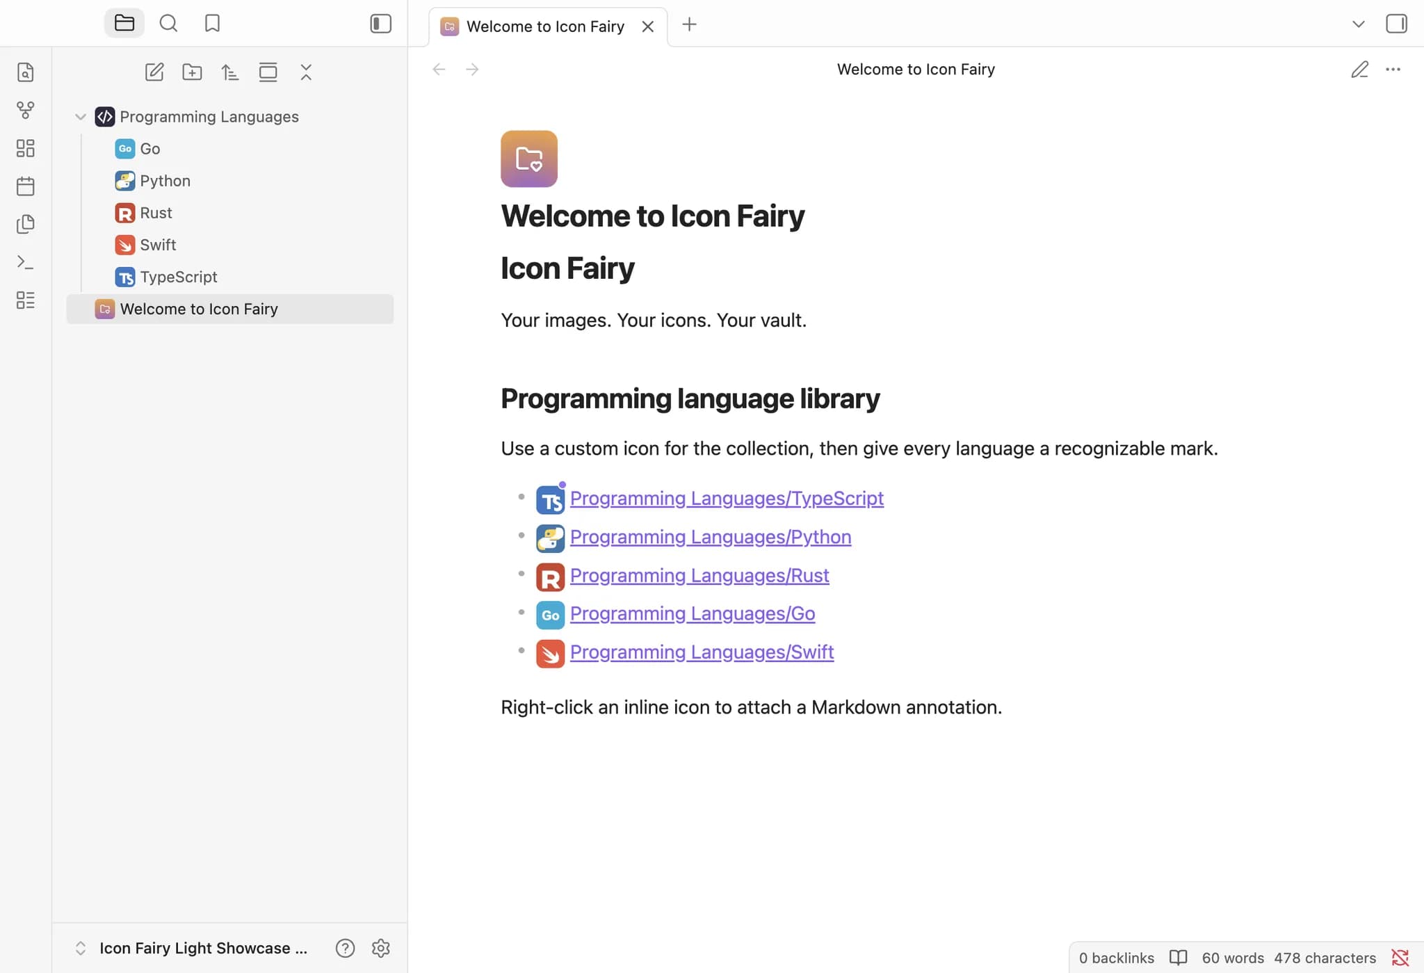Open the settings gear

(x=380, y=948)
